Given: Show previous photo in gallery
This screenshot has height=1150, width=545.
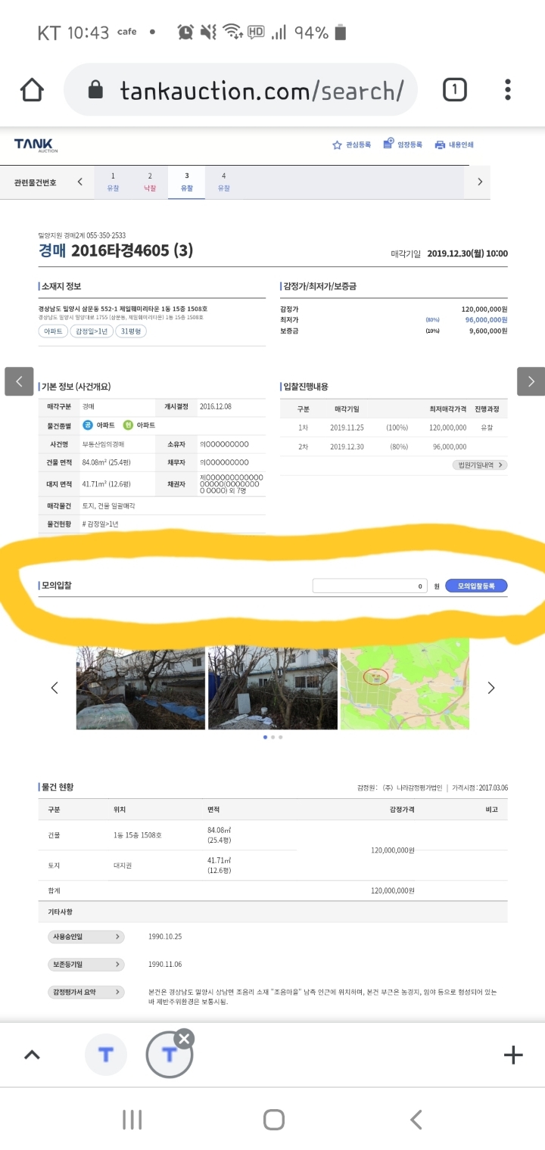Looking at the screenshot, I should [x=54, y=688].
